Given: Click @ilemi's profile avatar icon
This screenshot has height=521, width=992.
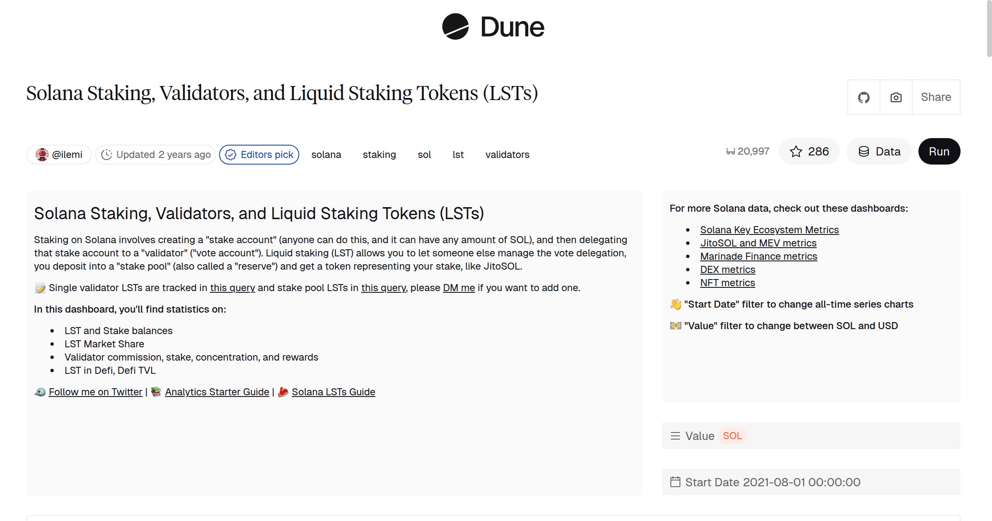Looking at the screenshot, I should click(43, 154).
